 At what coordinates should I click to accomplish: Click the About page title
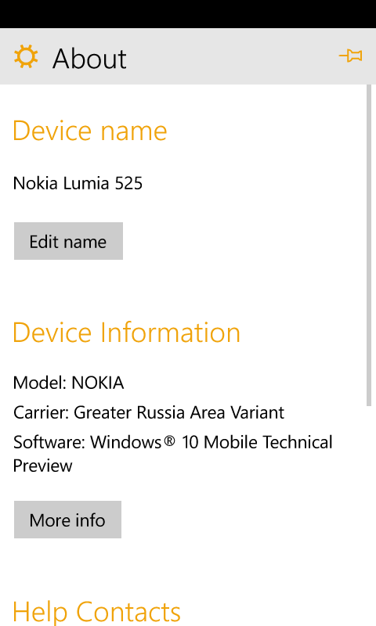[x=89, y=59]
